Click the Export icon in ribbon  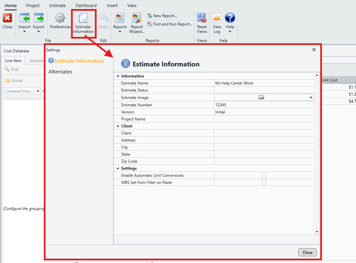pyautogui.click(x=39, y=19)
